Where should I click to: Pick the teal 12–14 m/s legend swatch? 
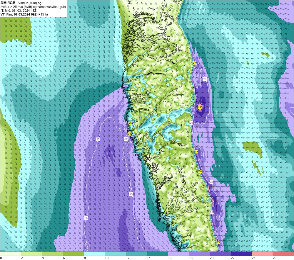tap(136, 254)
